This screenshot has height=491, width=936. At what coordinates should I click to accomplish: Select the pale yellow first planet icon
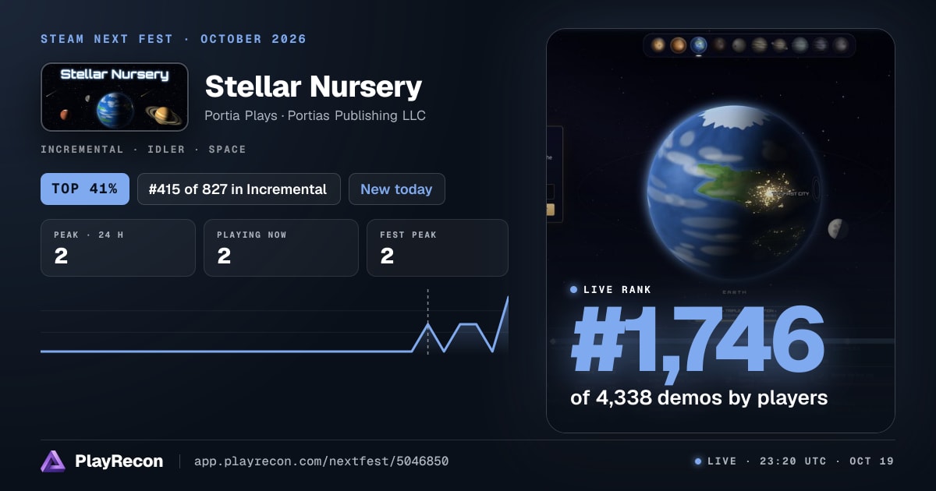(658, 45)
